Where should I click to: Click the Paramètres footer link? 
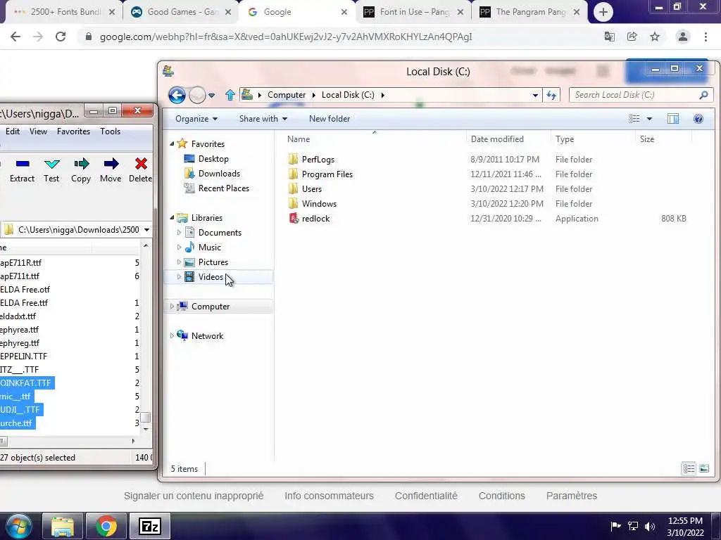tap(572, 496)
